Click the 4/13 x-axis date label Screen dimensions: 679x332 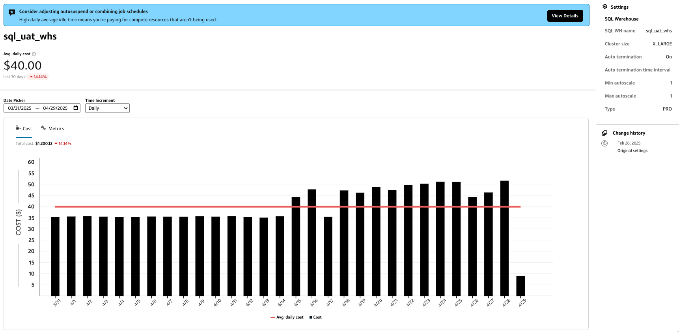point(266,302)
